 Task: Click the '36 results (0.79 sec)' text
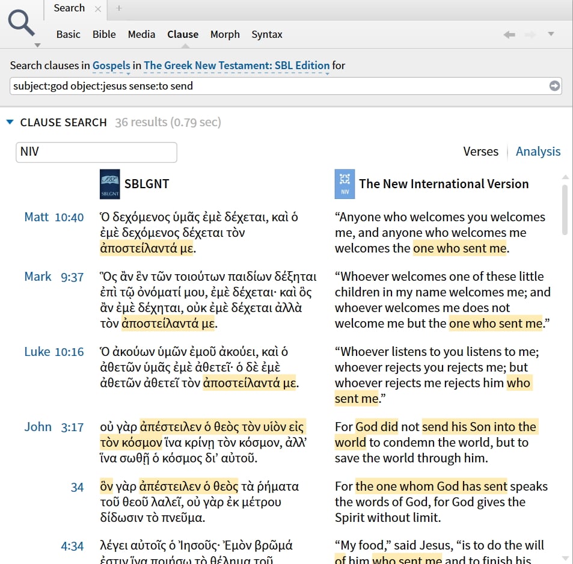pyautogui.click(x=168, y=122)
